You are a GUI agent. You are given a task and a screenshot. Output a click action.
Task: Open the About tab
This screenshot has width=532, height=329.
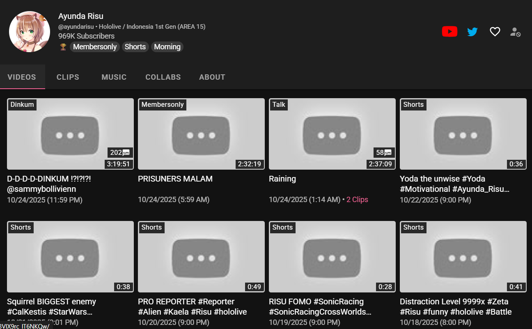(x=212, y=77)
